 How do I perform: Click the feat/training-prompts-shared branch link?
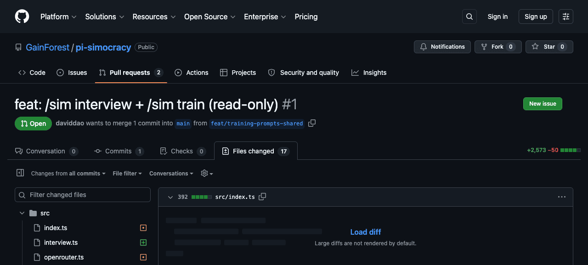point(257,123)
